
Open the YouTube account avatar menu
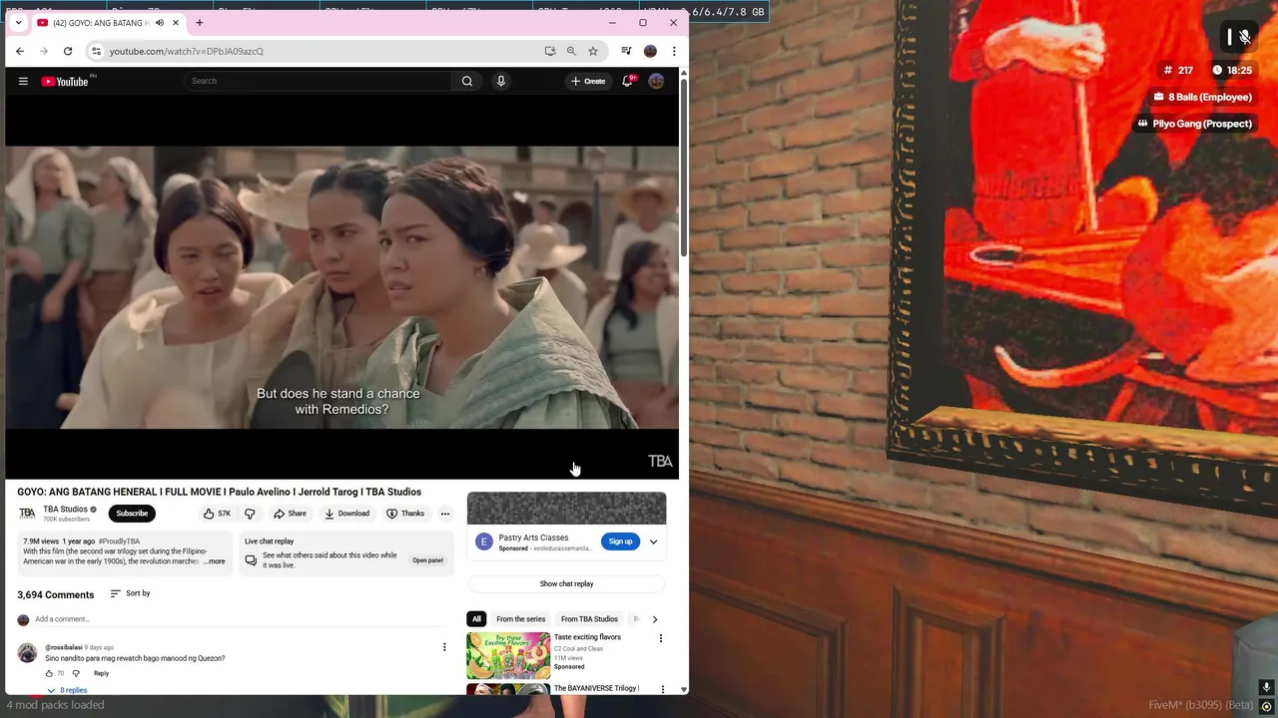656,81
